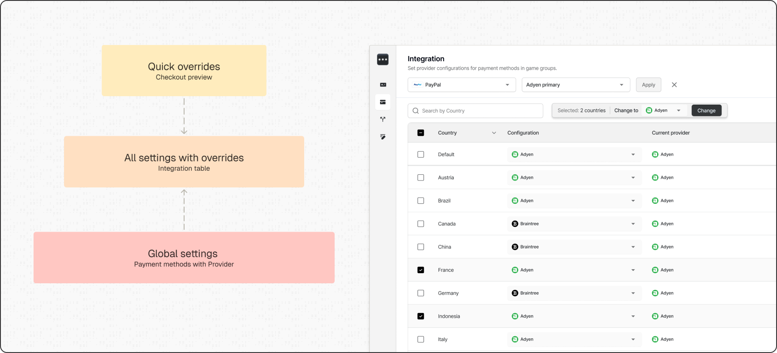Click the Quick overrides diagram box
This screenshot has height=353, width=777.
(184, 71)
